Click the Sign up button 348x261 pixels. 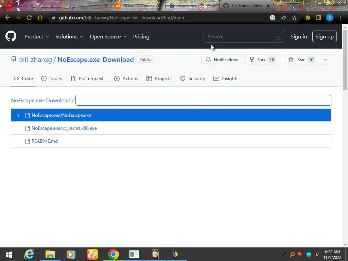point(325,37)
